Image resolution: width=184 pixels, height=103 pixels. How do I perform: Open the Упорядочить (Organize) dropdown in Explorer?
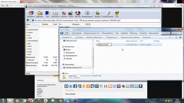point(67,37)
